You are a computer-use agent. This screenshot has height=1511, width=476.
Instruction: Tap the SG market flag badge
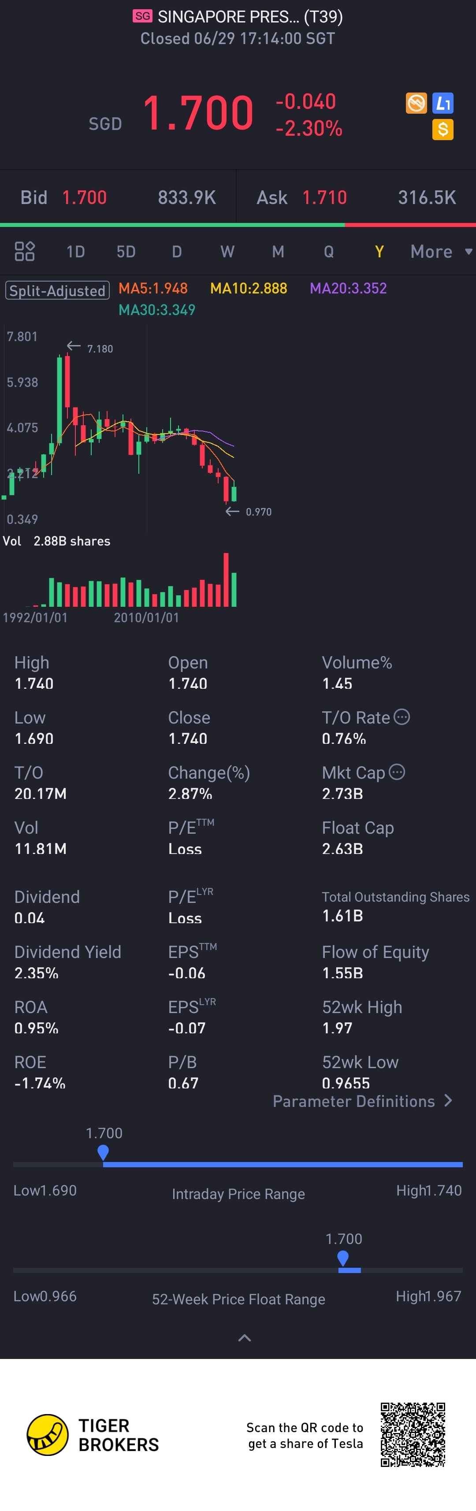pos(142,16)
